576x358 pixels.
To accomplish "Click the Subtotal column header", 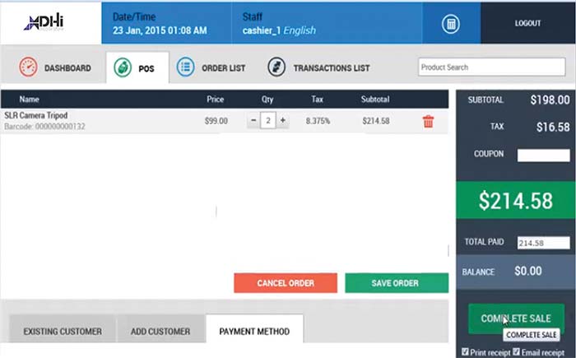I will (x=375, y=100).
